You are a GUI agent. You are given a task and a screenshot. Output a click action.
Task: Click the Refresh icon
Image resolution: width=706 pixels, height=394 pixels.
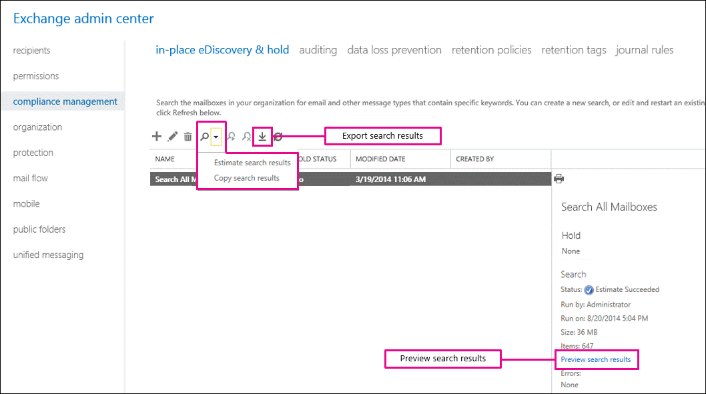tap(278, 136)
